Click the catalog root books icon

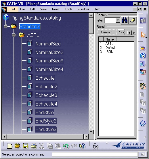point(6,17)
